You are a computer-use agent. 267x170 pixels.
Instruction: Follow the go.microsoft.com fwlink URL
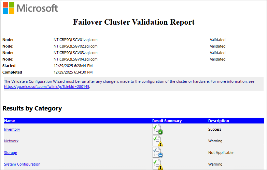[x=46, y=87]
